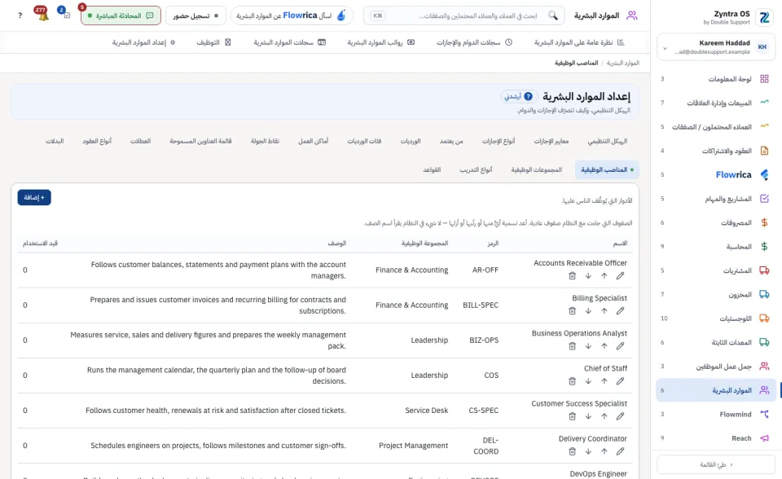
Task: Open Reach in the sidebar
Action: click(716, 438)
